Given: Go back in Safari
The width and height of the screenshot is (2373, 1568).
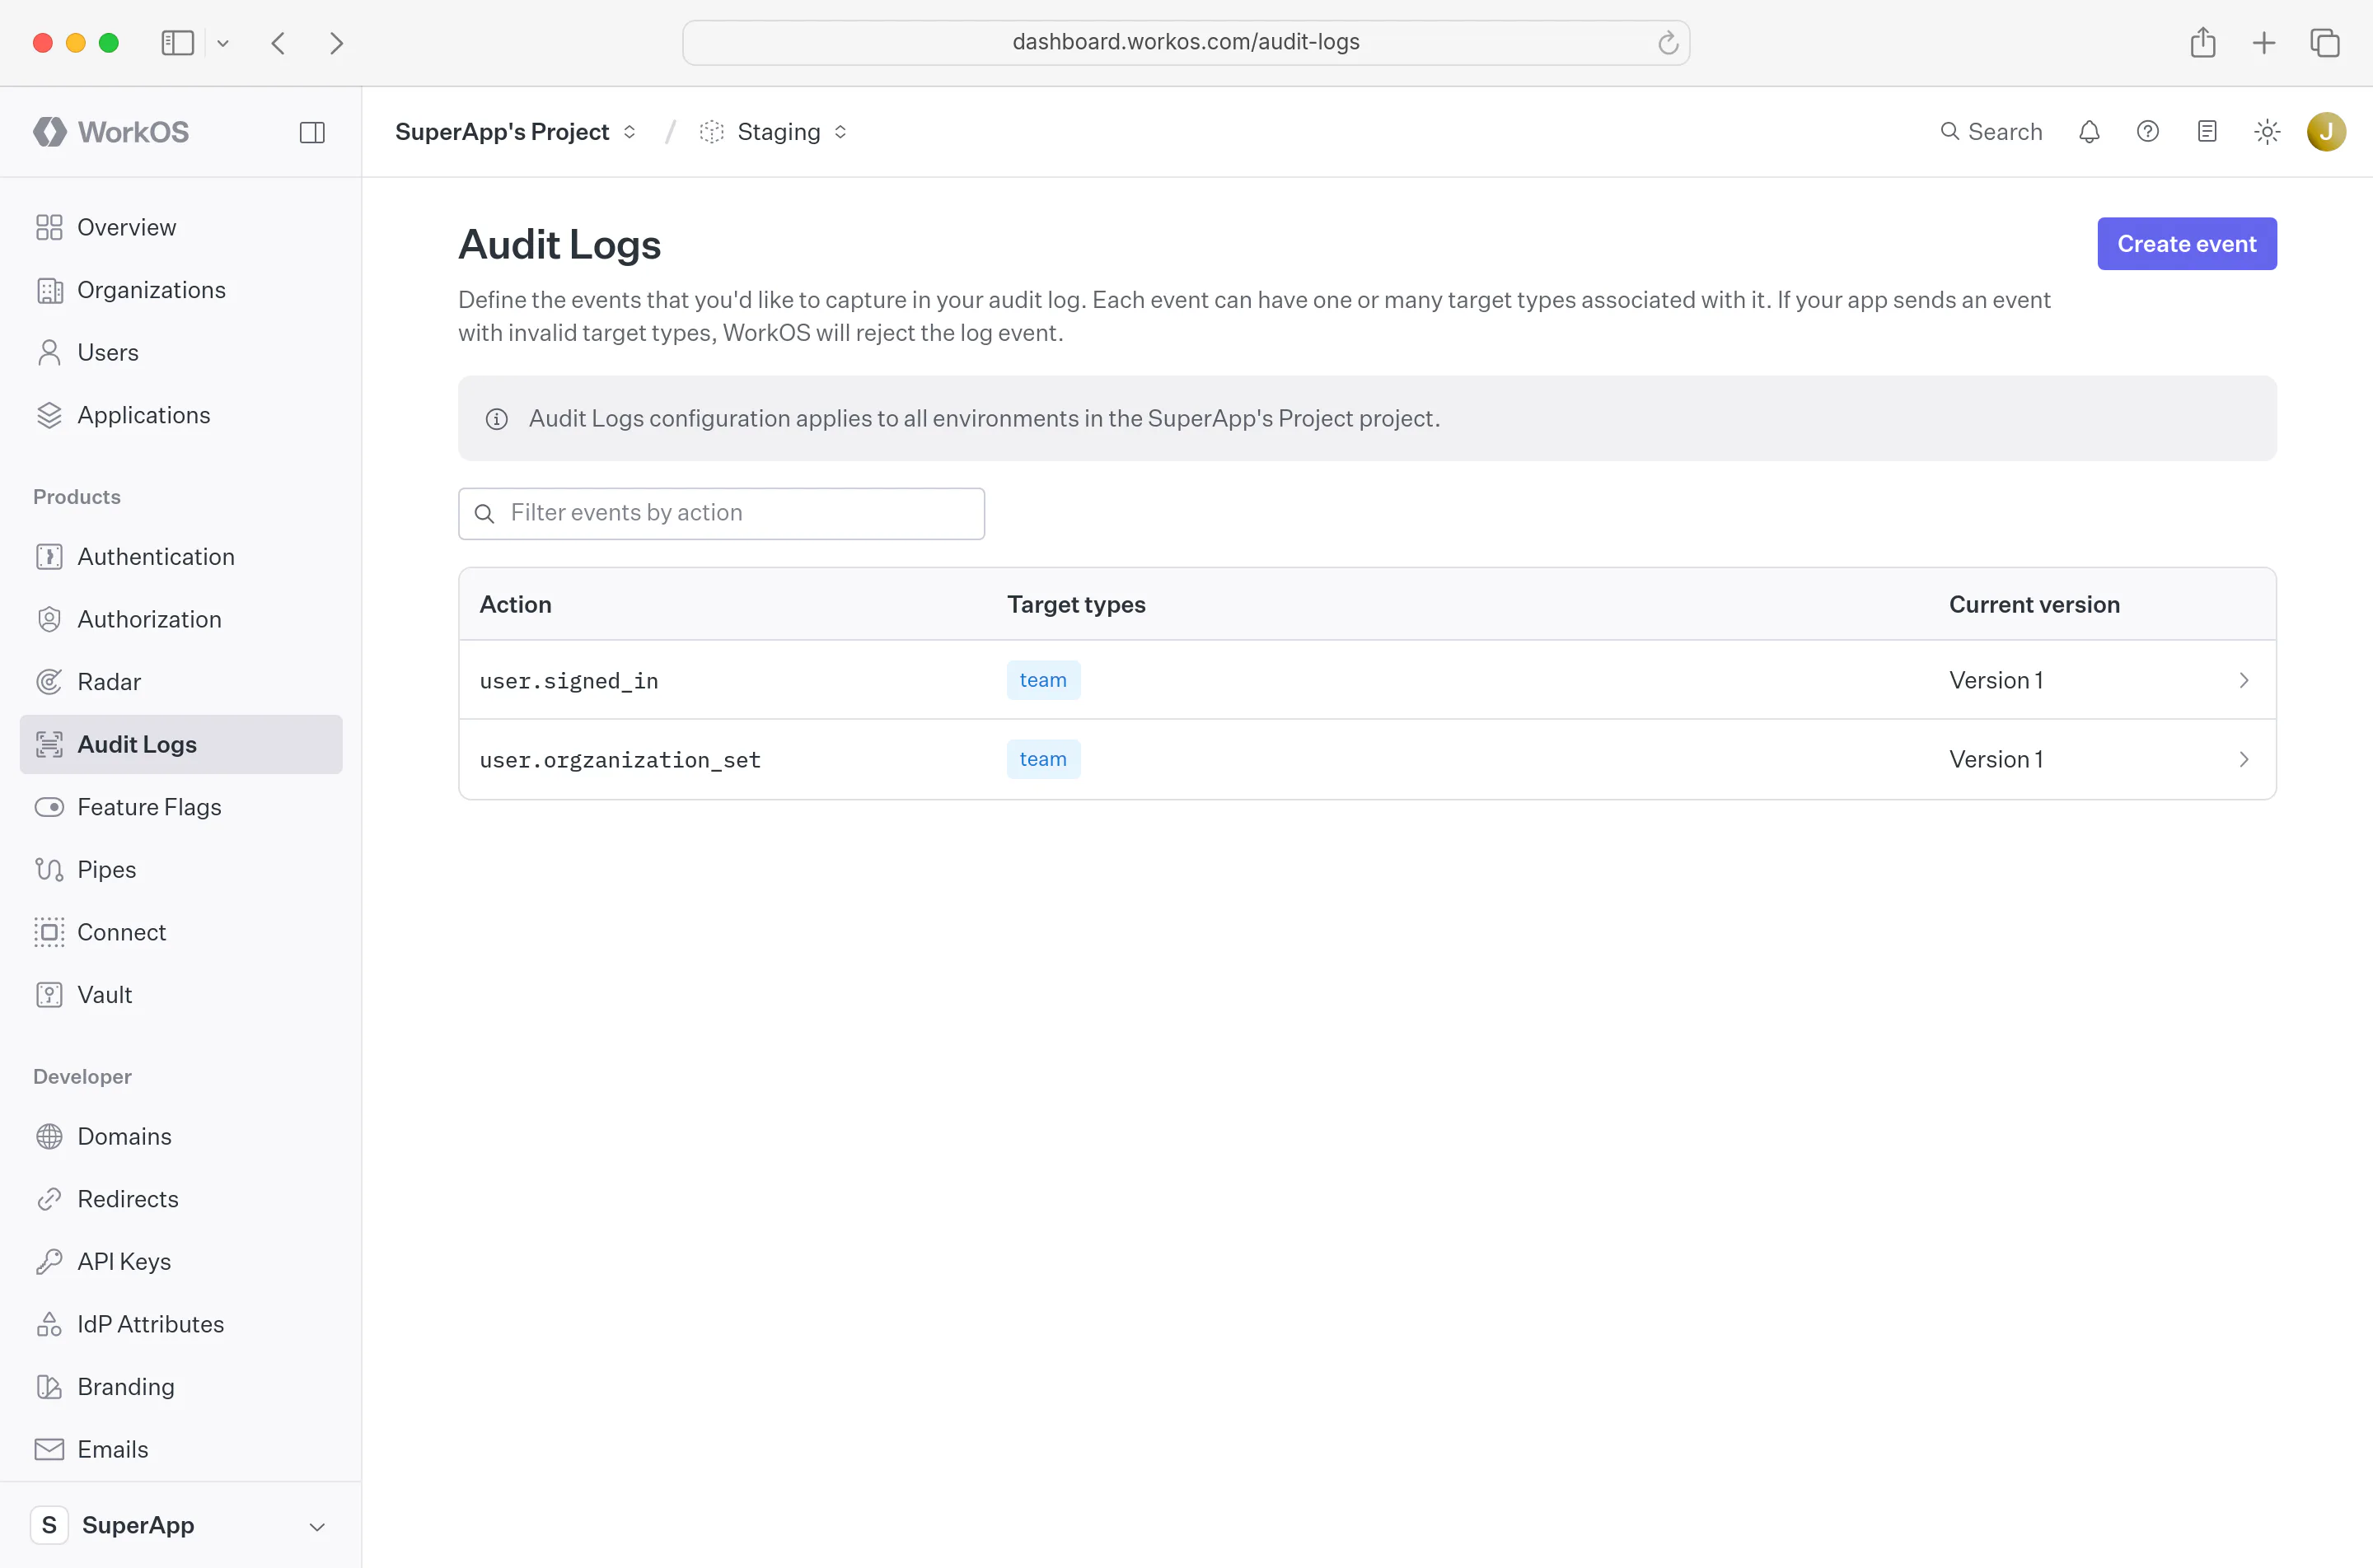Looking at the screenshot, I should (278, 43).
